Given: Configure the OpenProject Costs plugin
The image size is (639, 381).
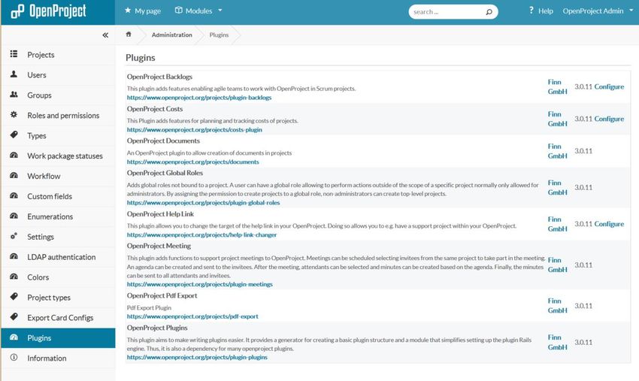Looking at the screenshot, I should click(609, 119).
